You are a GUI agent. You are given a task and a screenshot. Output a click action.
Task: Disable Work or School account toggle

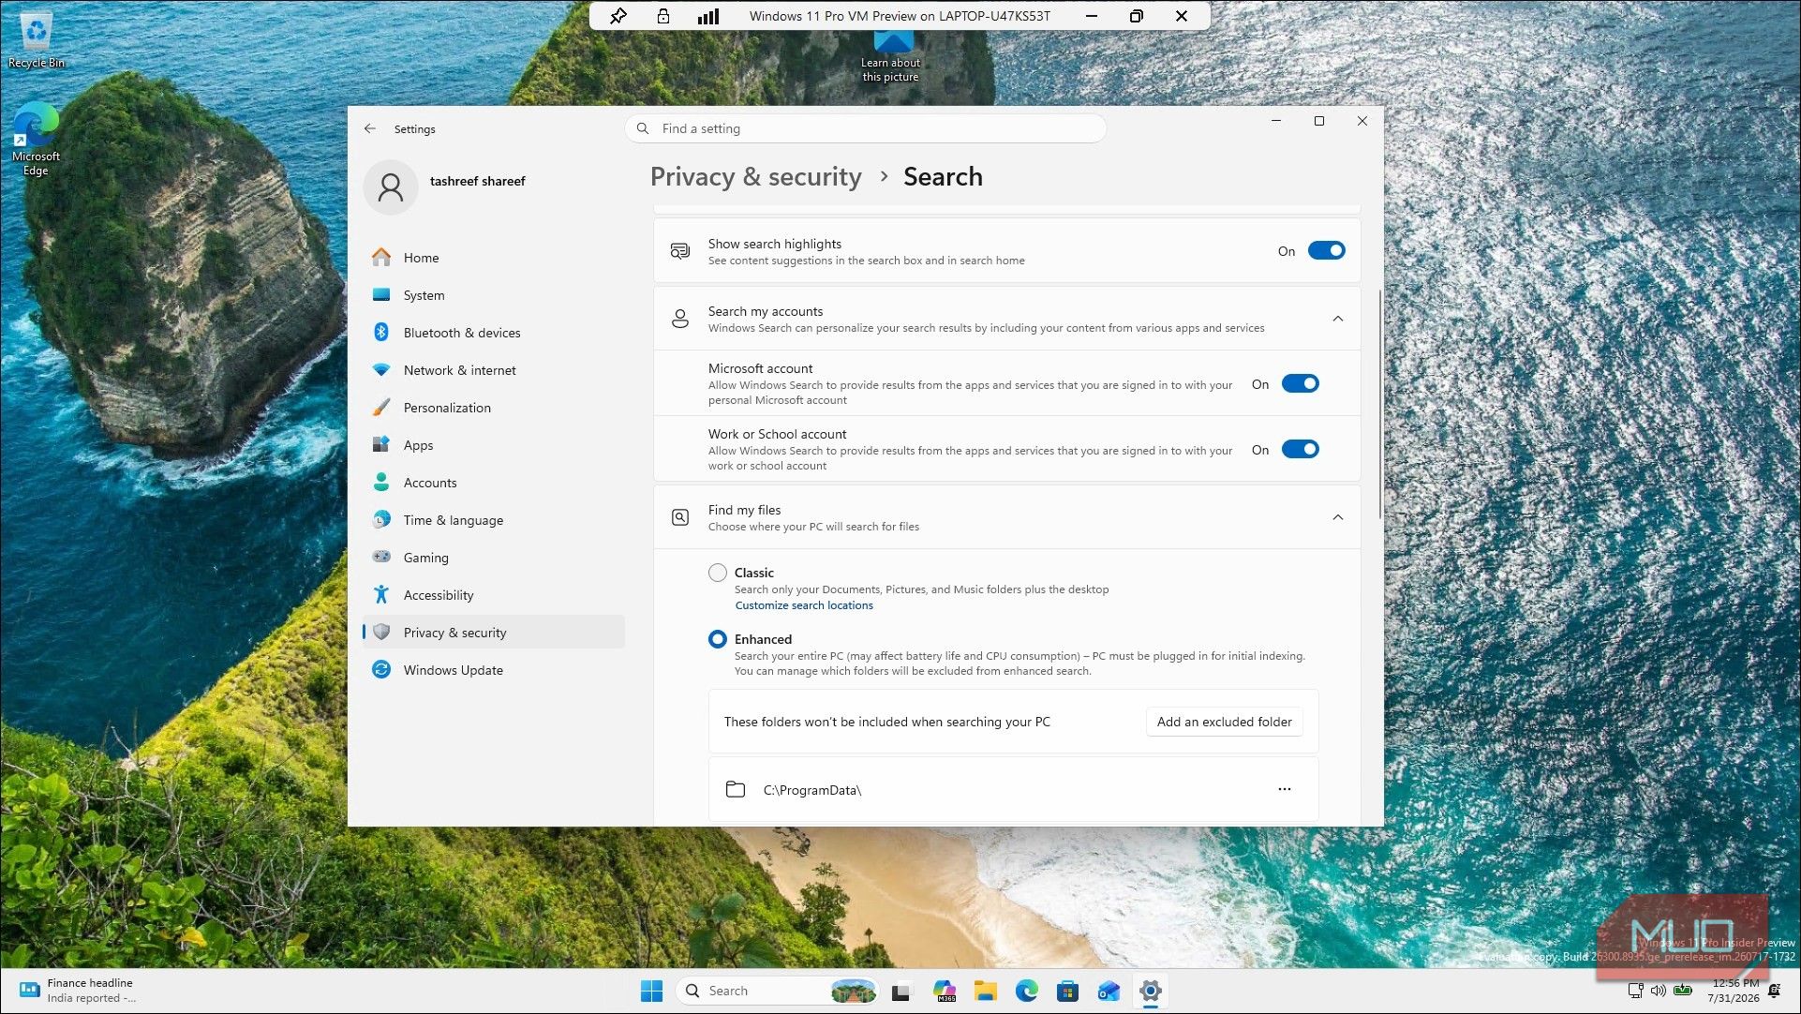click(x=1301, y=450)
